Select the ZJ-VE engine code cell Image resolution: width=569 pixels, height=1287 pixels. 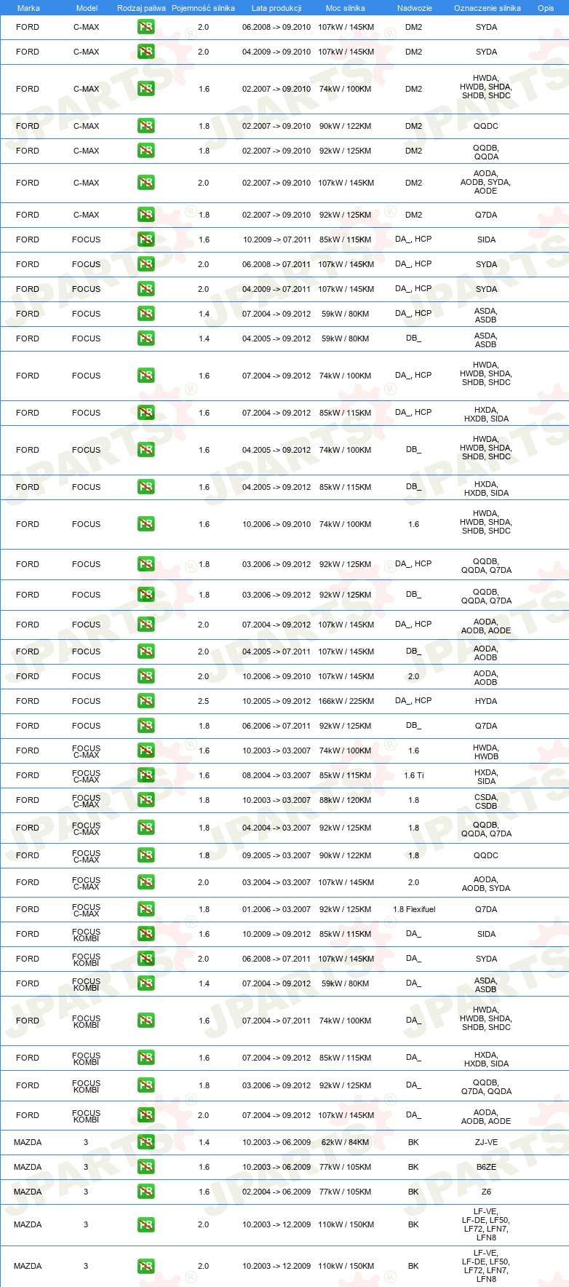486,1142
